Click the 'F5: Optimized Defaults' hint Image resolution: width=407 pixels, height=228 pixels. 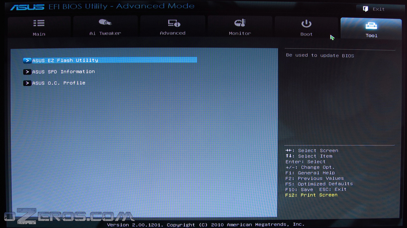pos(319,184)
